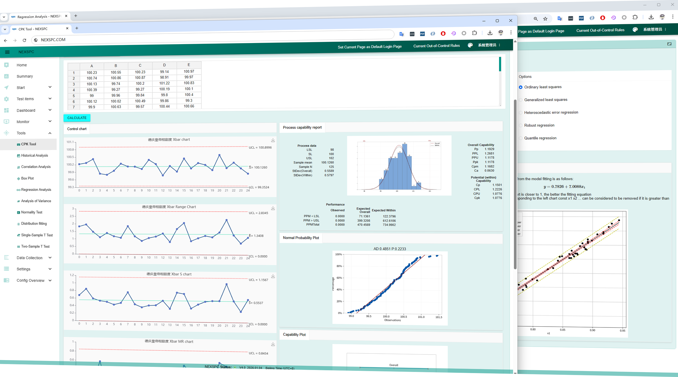This screenshot has height=377, width=678.
Task: Click cell A1 in the data table
Action: 91,72
